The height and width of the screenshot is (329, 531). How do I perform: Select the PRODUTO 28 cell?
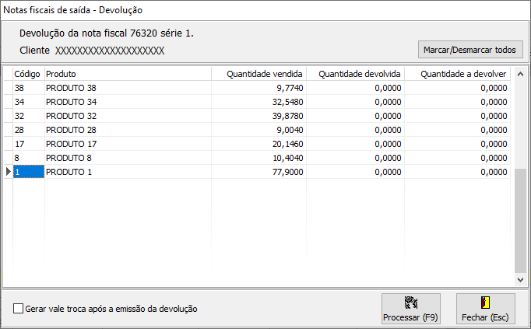pos(128,130)
